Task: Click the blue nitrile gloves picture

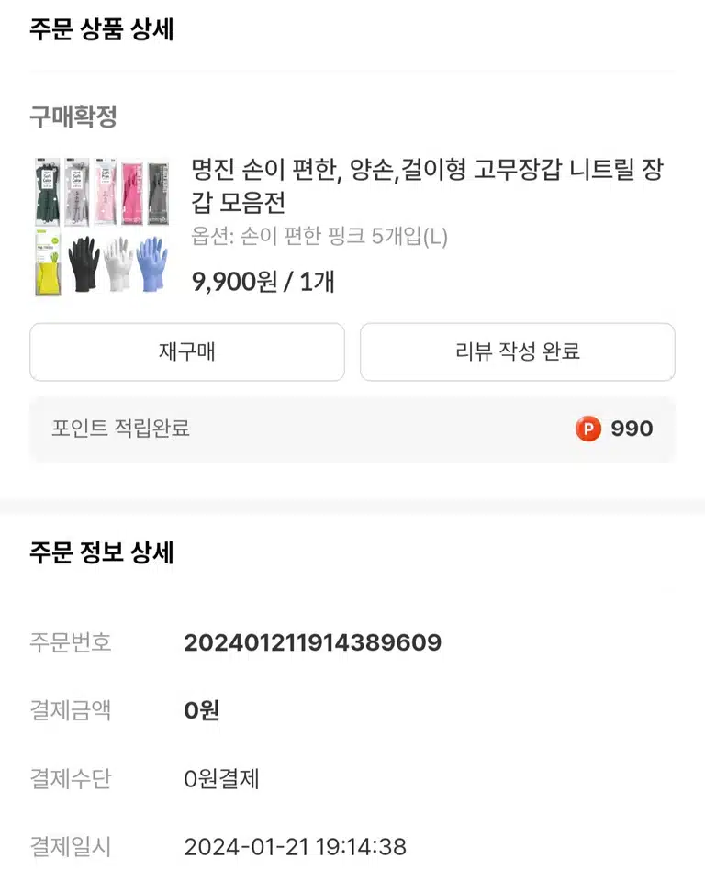Action: pyautogui.click(x=152, y=263)
